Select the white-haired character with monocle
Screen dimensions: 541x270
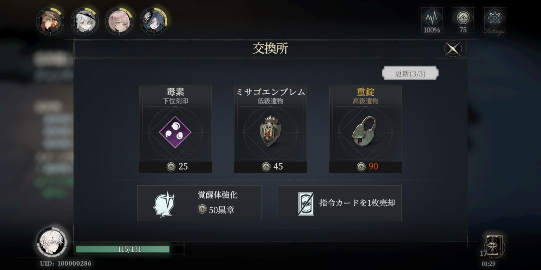coord(85,21)
